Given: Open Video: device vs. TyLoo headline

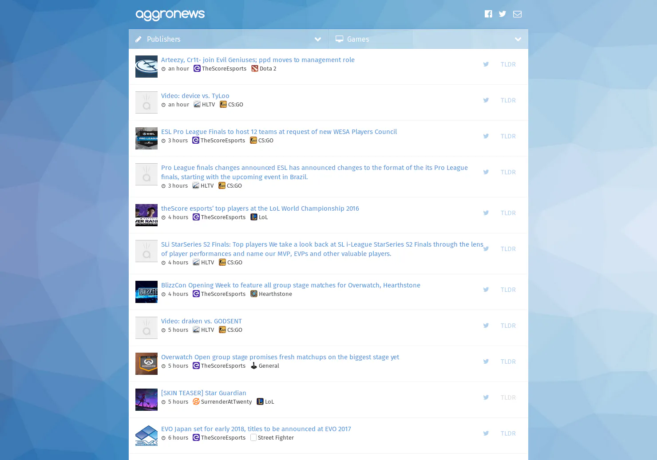Looking at the screenshot, I should point(195,96).
